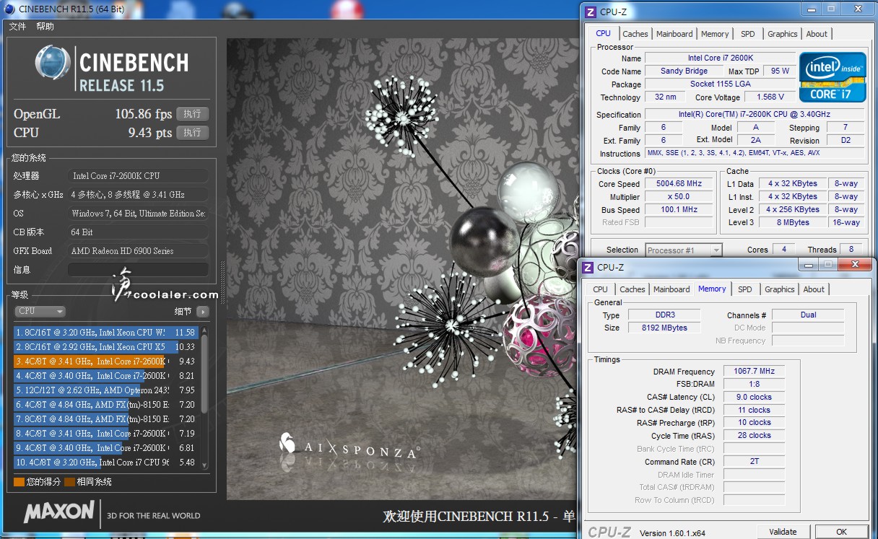The height and width of the screenshot is (539, 878).
Task: Click the '2T' command rate value
Action: pos(754,461)
